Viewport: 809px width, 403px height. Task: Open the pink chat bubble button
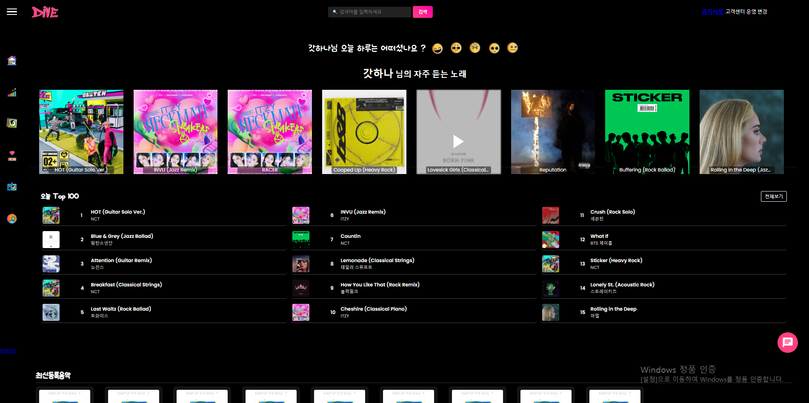[788, 343]
